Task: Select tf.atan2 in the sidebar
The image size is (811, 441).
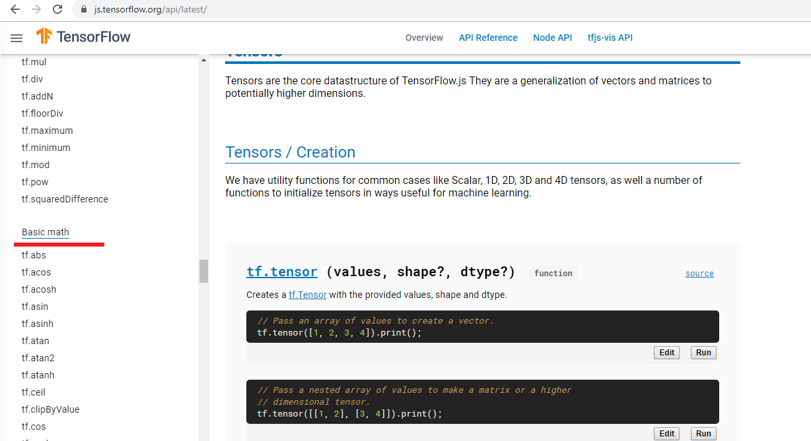Action: coord(38,358)
